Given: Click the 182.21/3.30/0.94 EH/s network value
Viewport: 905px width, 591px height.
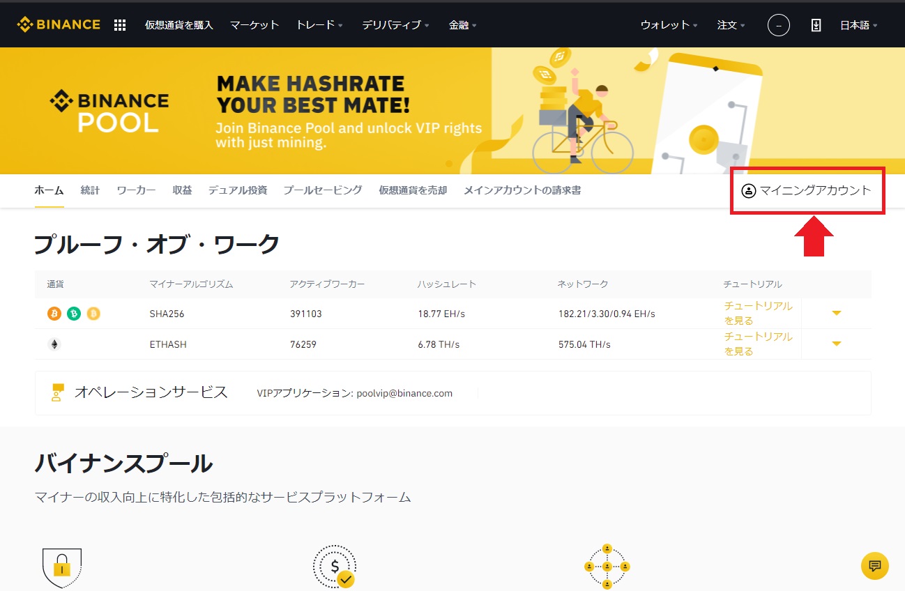Looking at the screenshot, I should (x=607, y=314).
